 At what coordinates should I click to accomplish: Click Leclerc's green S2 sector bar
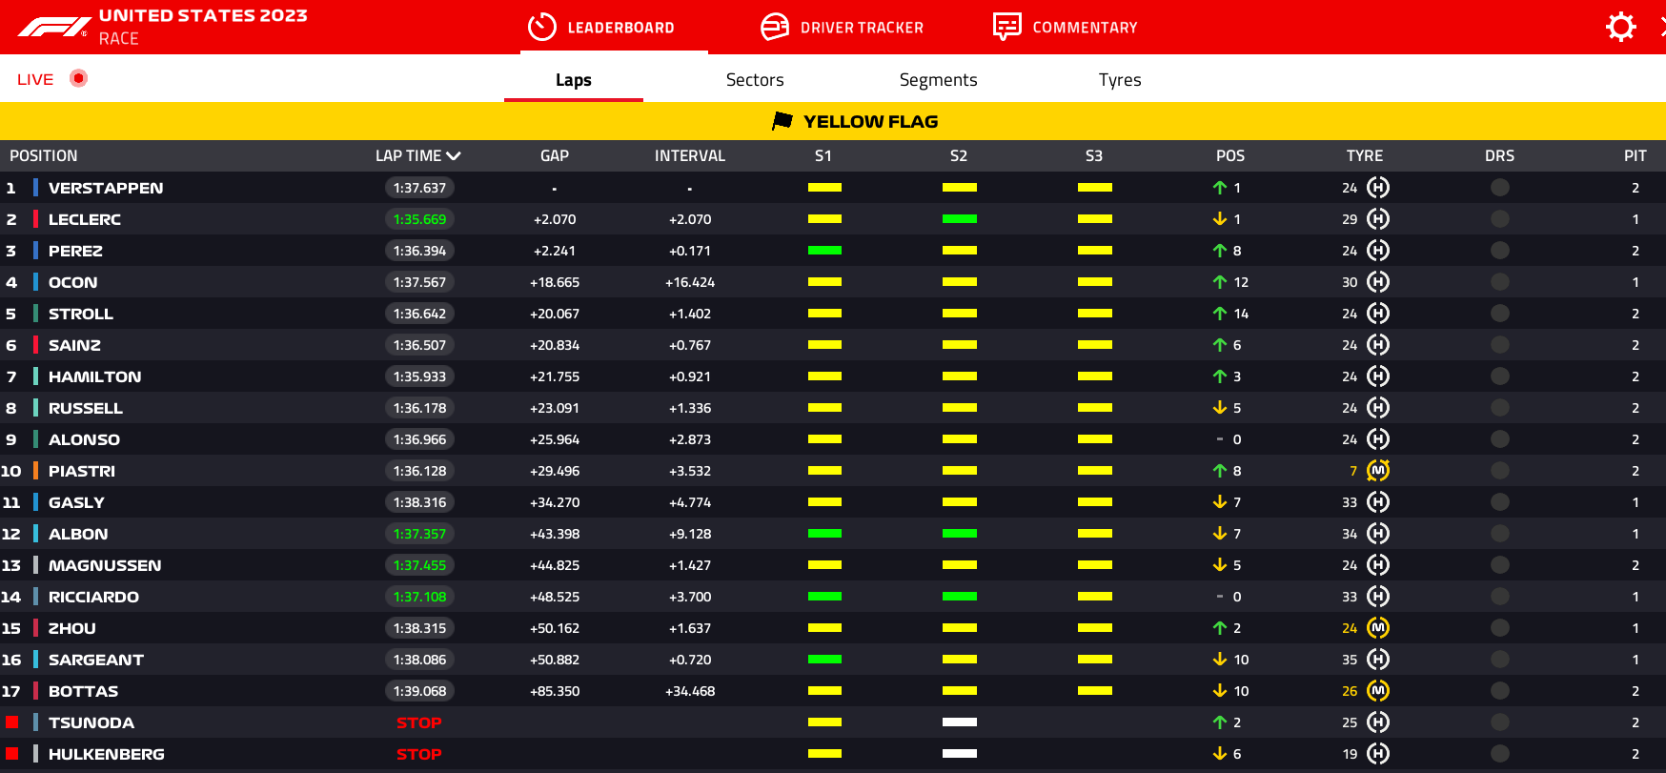960,219
